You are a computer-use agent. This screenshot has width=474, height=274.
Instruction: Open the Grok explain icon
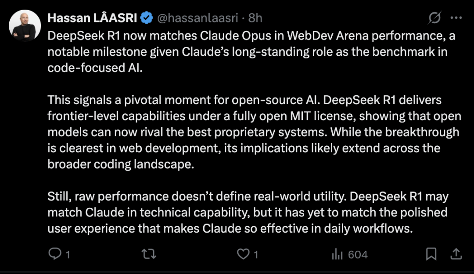[435, 18]
